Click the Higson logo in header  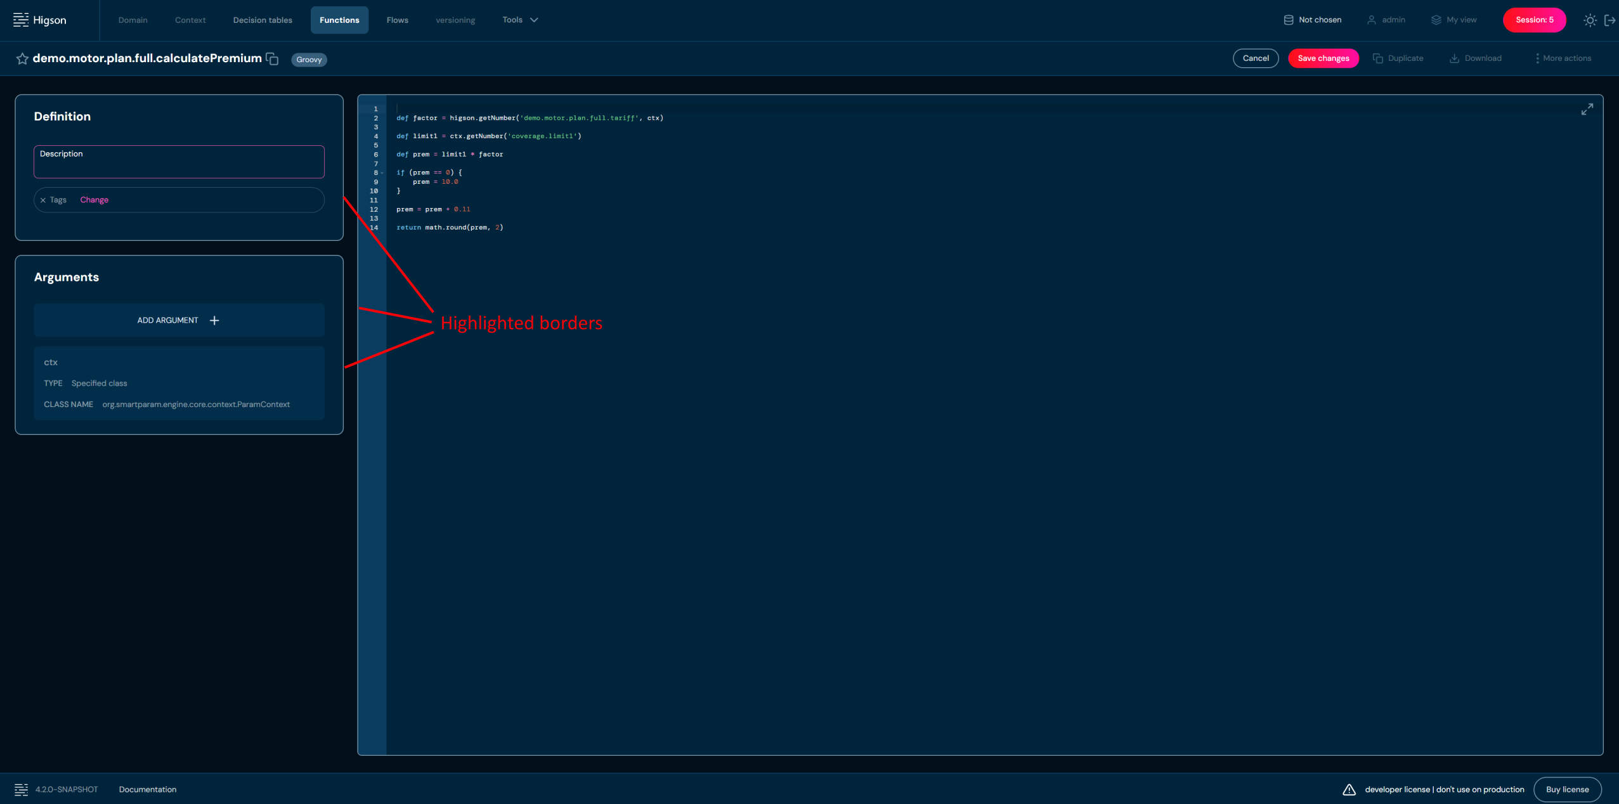tap(40, 20)
